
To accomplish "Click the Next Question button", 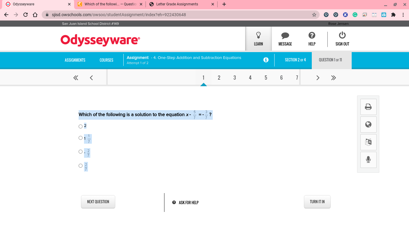I will coord(98,202).
